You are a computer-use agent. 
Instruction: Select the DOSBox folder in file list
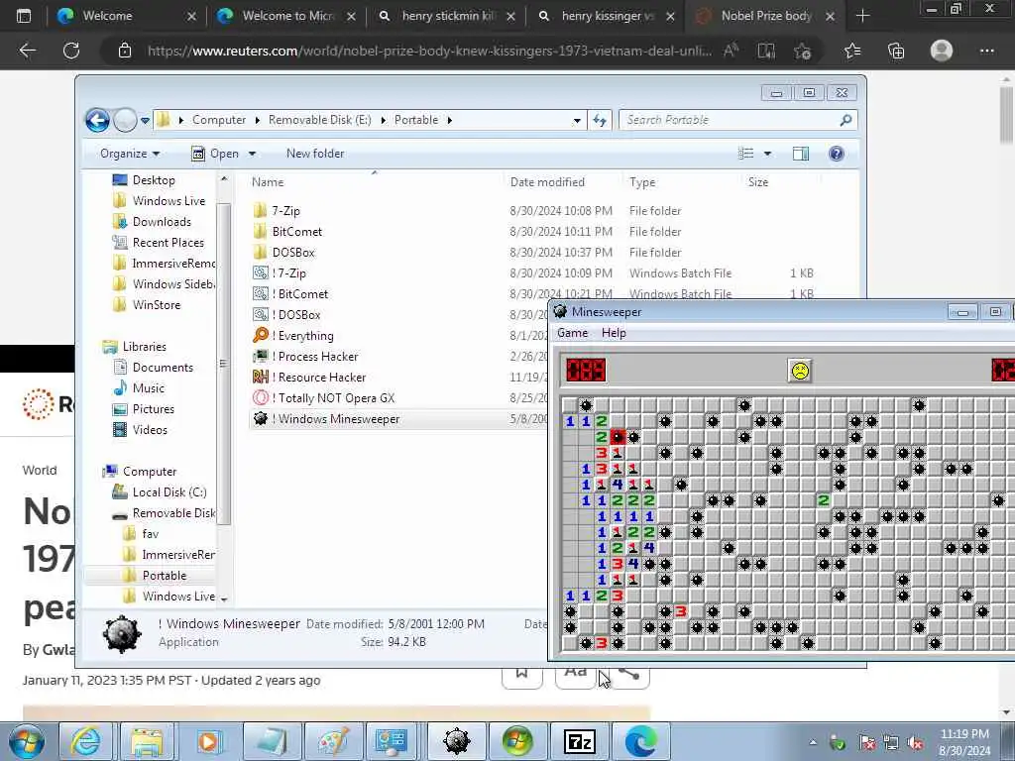[293, 253]
